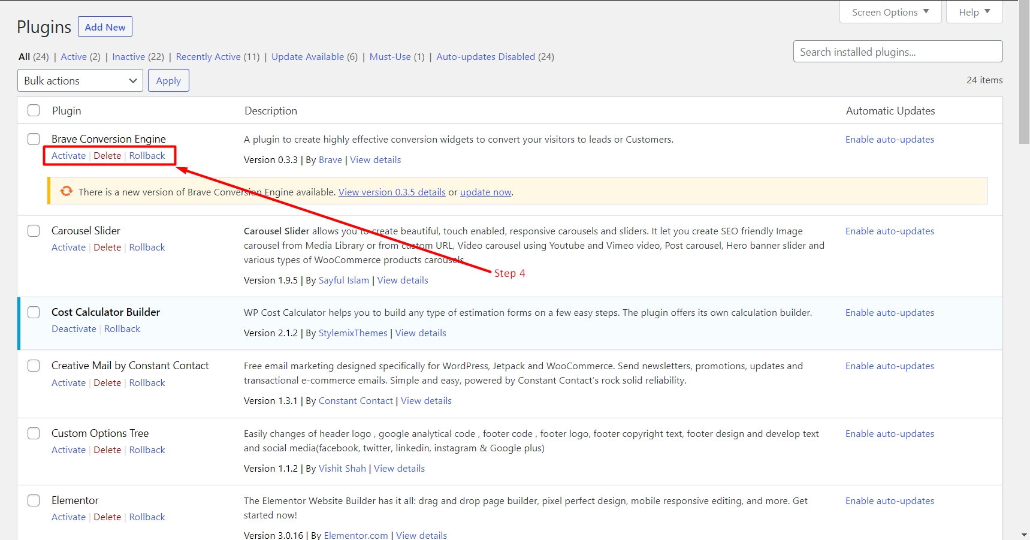Enable auto-updates for Carousel Slider
Screen dimensions: 1030x540
(x=890, y=231)
